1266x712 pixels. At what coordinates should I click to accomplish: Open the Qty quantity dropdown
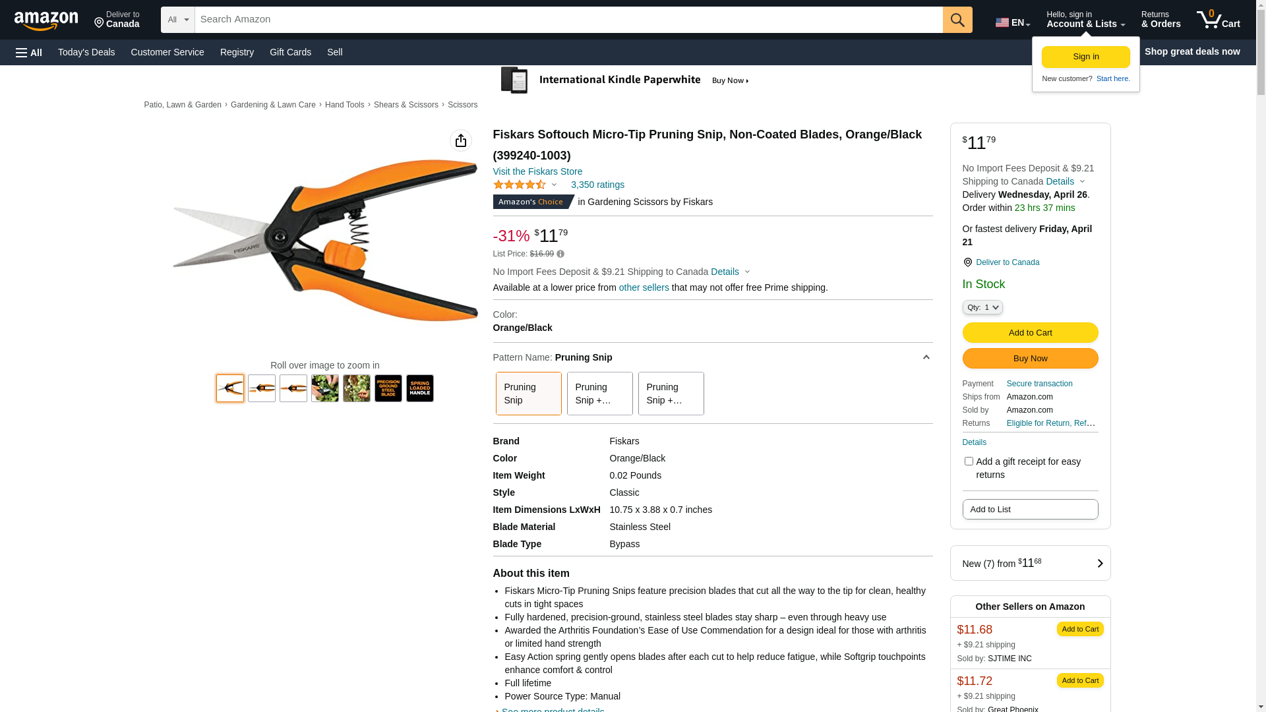pyautogui.click(x=982, y=307)
